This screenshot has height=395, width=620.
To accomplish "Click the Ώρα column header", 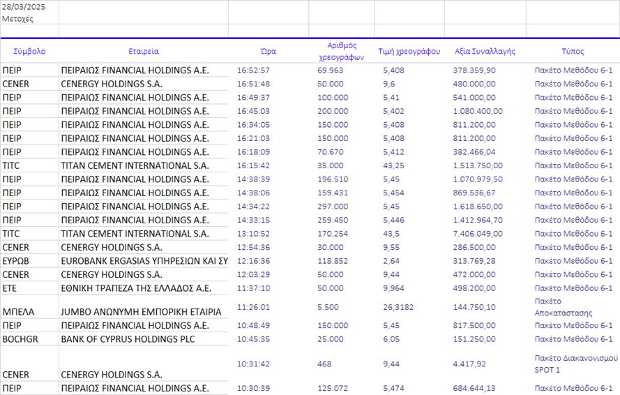I will pyautogui.click(x=268, y=51).
